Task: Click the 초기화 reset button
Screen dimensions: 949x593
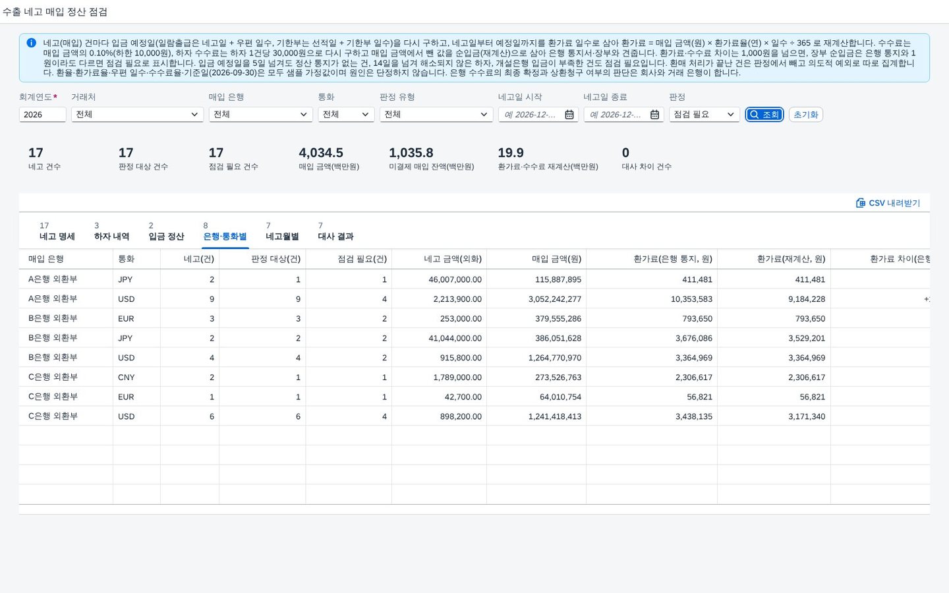Action: [805, 115]
